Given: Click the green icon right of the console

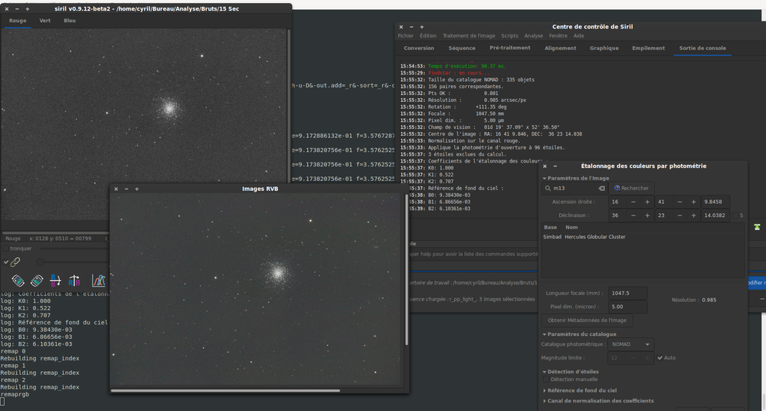Looking at the screenshot, I should tap(757, 227).
